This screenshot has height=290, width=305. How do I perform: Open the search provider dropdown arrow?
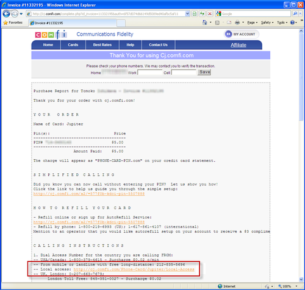(300, 14)
